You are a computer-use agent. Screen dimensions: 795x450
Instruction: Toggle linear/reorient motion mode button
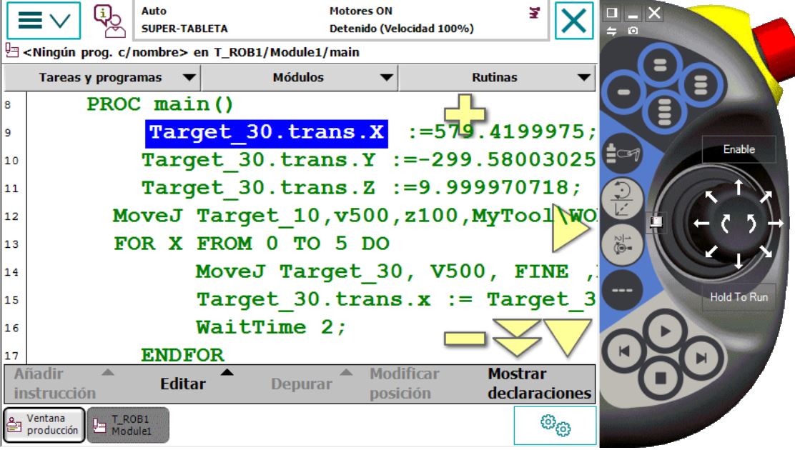tap(622, 198)
